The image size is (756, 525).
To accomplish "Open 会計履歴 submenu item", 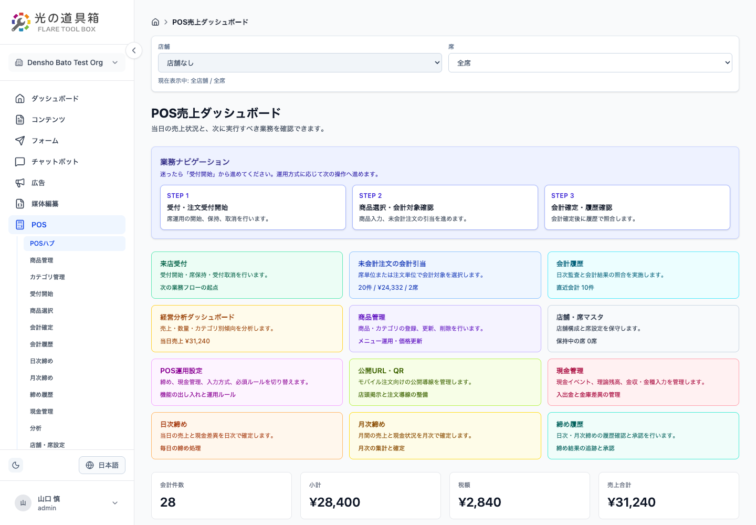I will [x=75, y=344].
